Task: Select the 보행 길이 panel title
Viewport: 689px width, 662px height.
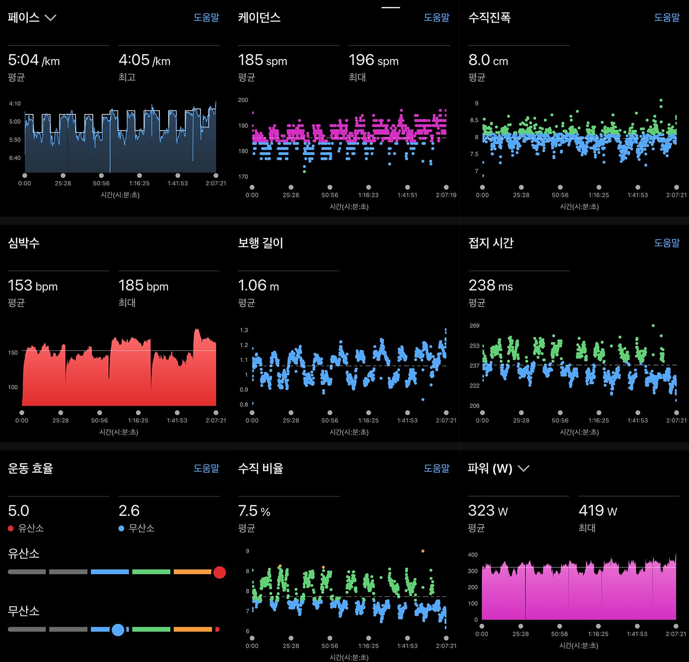Action: point(260,243)
